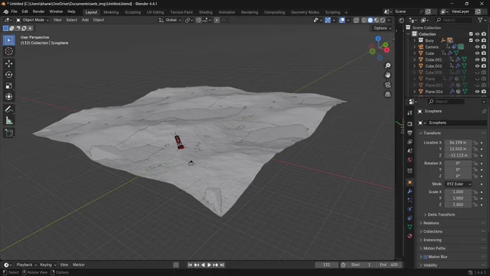This screenshot has width=490, height=276.
Task: Open the File menu
Action: tap(14, 12)
